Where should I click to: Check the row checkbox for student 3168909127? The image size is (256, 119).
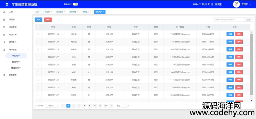38,57
